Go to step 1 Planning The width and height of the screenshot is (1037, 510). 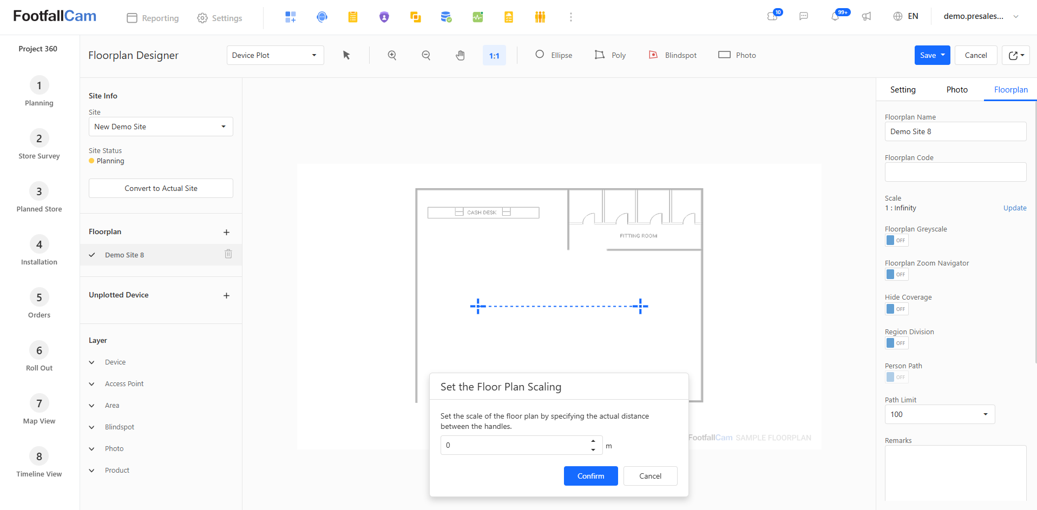(39, 92)
